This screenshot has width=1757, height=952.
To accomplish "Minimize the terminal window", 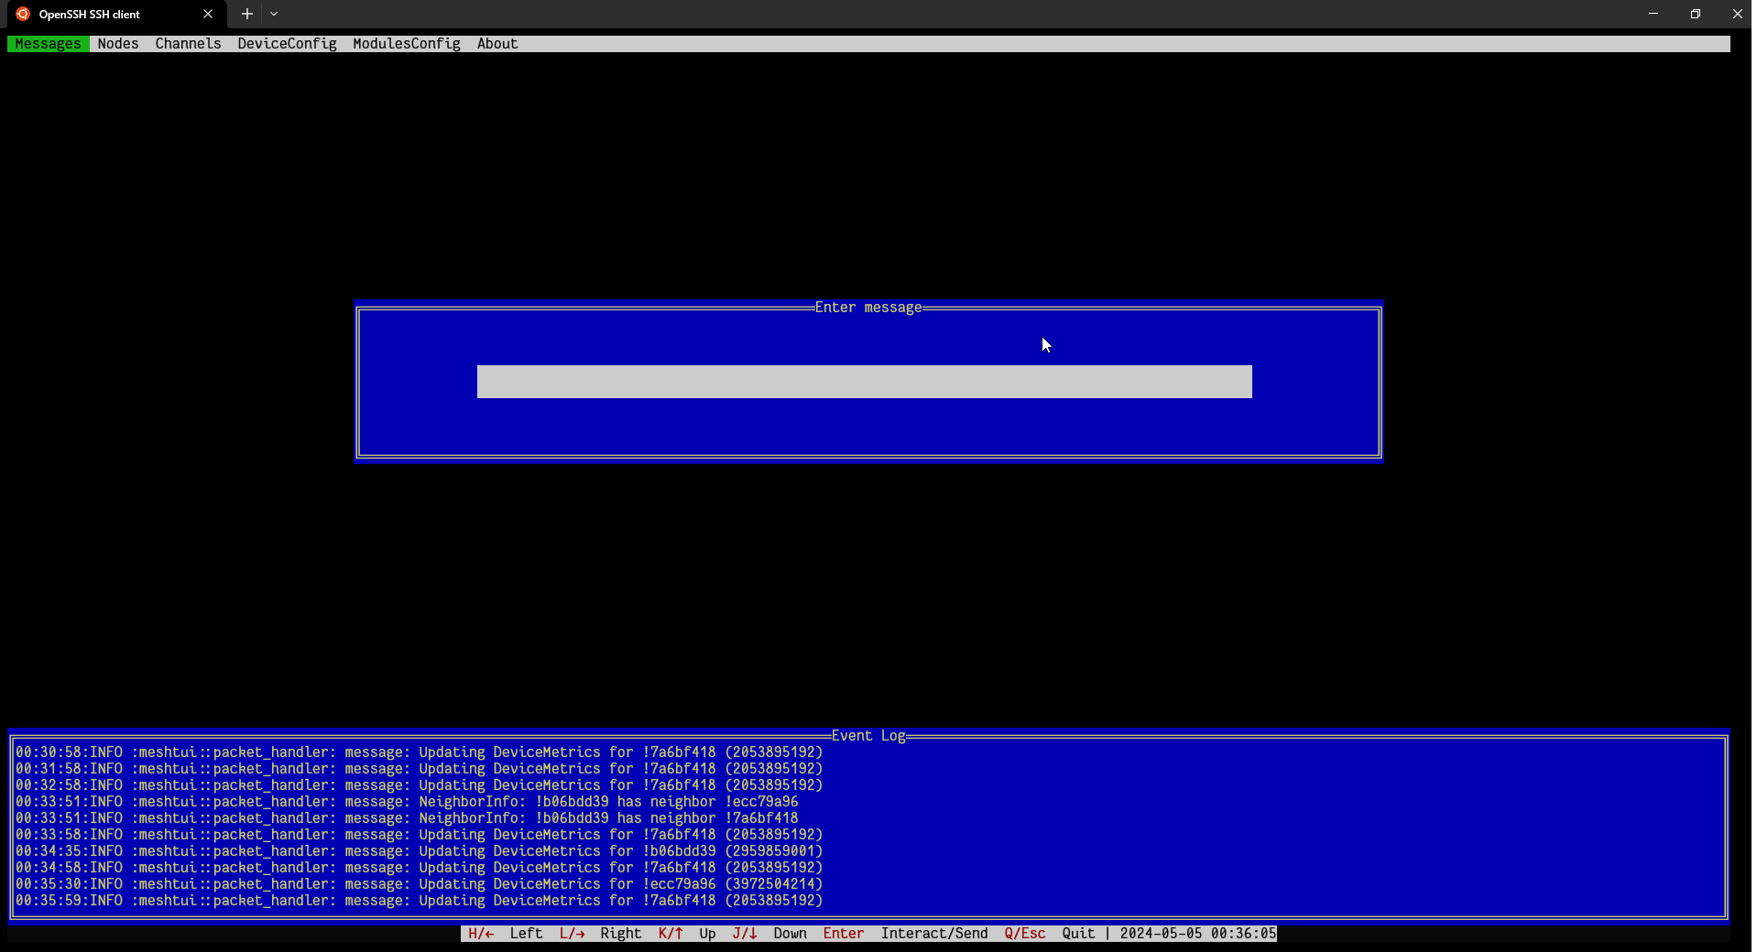I will point(1653,14).
